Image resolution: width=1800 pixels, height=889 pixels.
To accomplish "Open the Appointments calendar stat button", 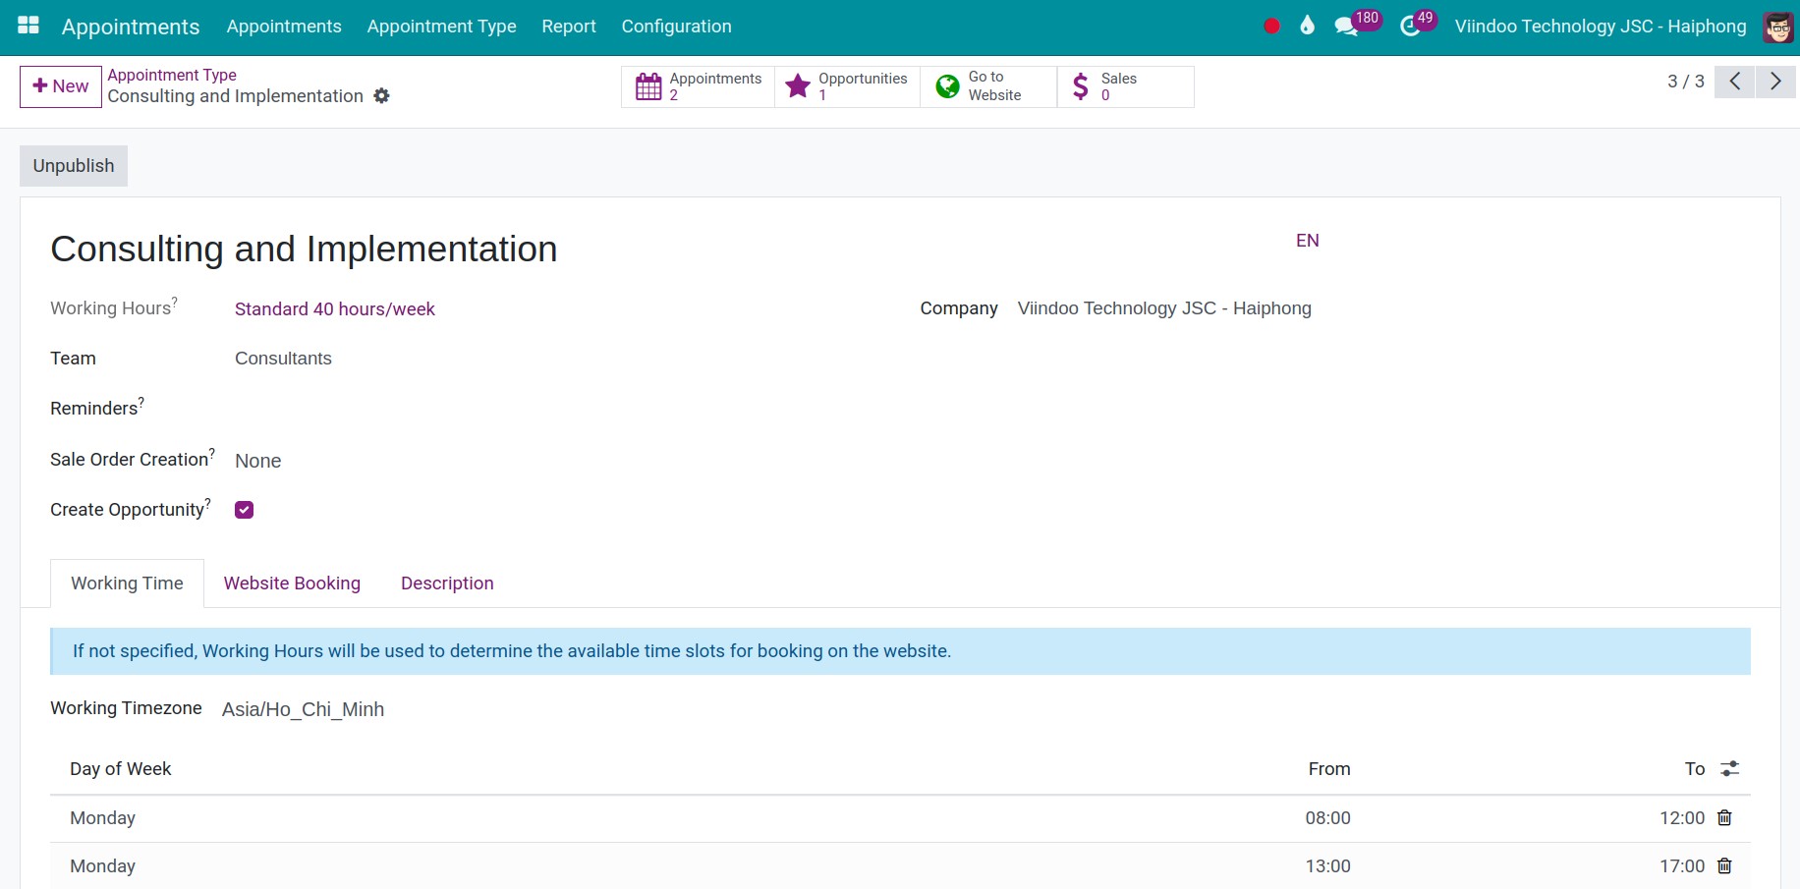I will pos(699,86).
